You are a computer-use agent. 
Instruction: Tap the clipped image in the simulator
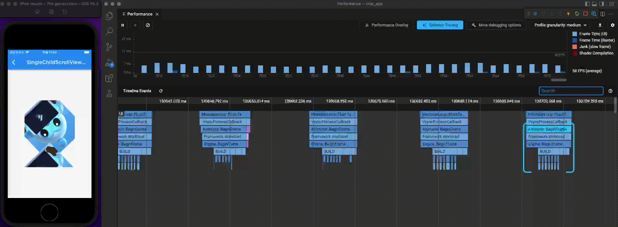click(x=49, y=133)
